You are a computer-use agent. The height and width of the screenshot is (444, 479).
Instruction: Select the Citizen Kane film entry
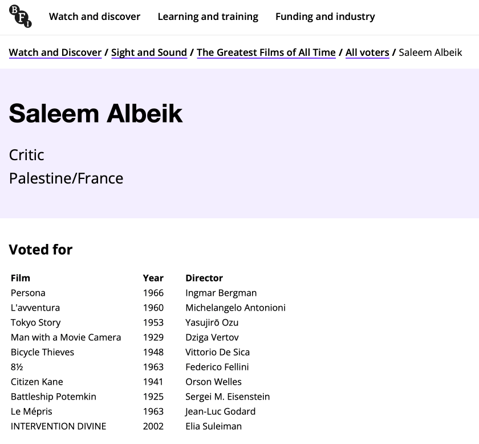(37, 382)
